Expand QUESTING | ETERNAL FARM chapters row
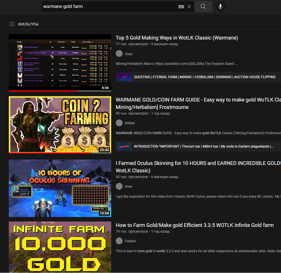281x273 pixels. (204, 77)
